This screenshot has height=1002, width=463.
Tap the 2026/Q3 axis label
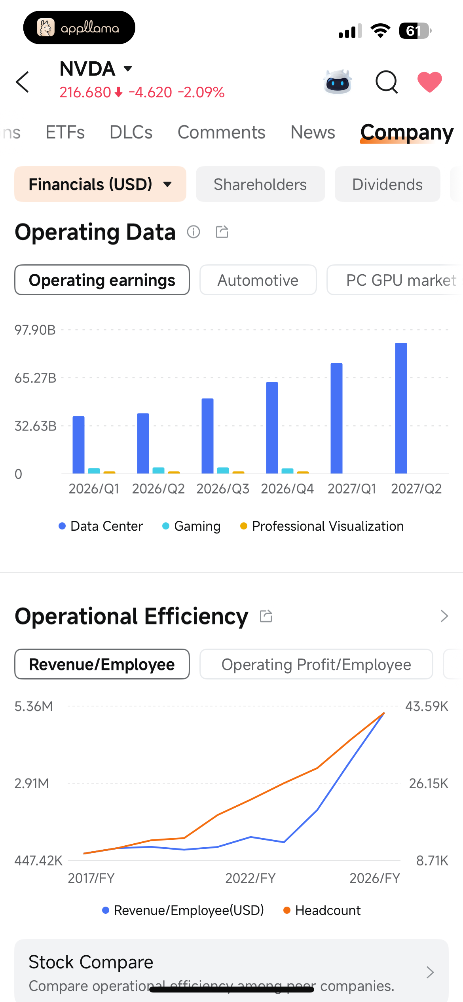(x=223, y=489)
